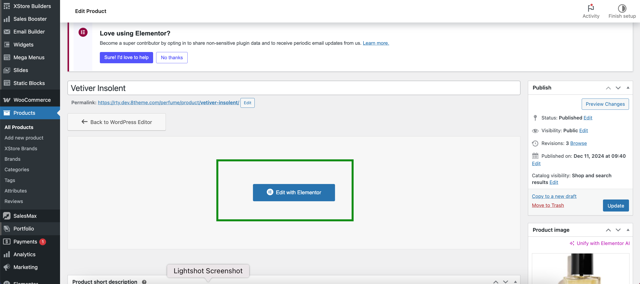Click the Payments notification badge
Image resolution: width=640 pixels, height=284 pixels.
(x=43, y=242)
